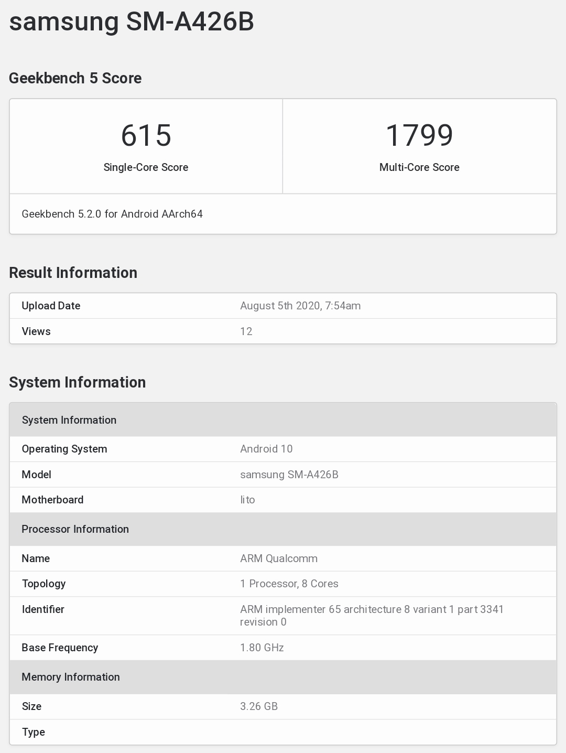Select the memory size value 3.26 GB
This screenshot has height=753, width=566.
(259, 706)
